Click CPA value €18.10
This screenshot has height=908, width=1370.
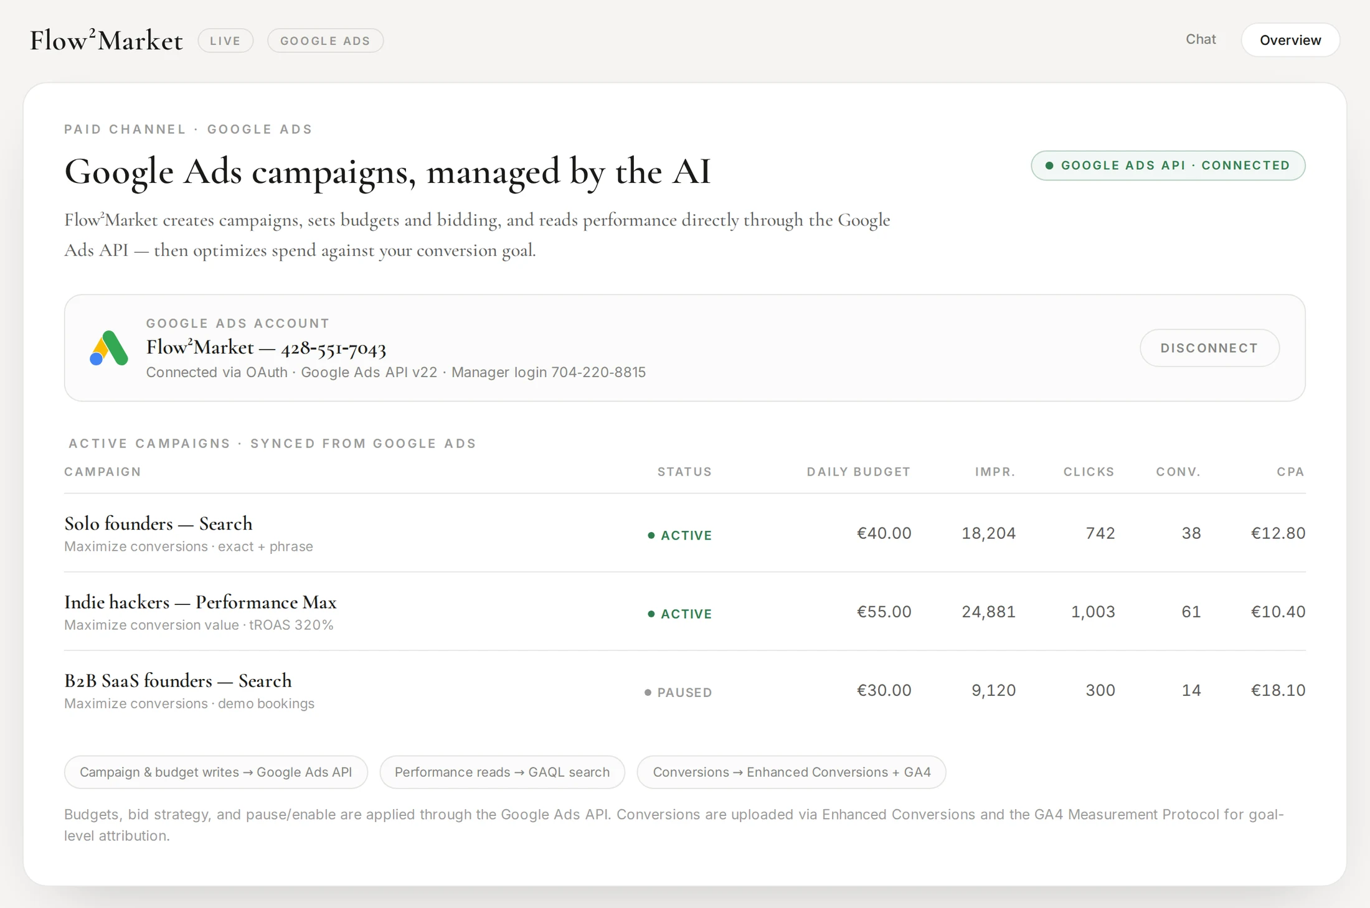[x=1278, y=690]
